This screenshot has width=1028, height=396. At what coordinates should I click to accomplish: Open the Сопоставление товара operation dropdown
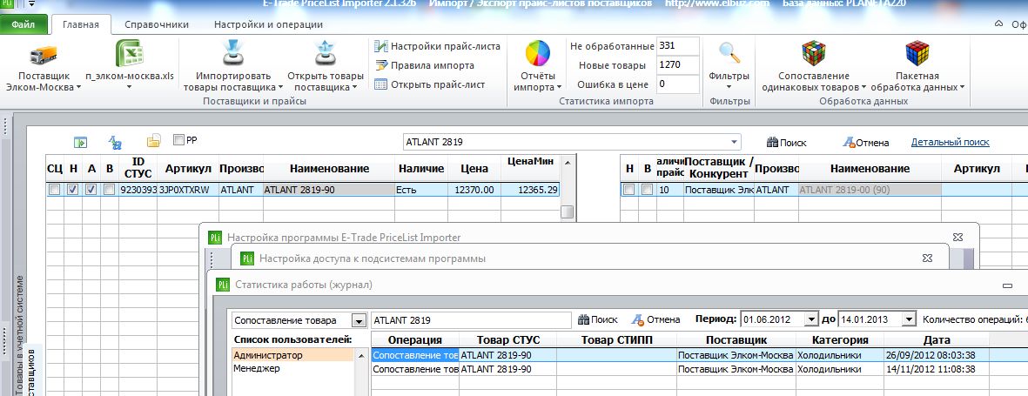359,320
